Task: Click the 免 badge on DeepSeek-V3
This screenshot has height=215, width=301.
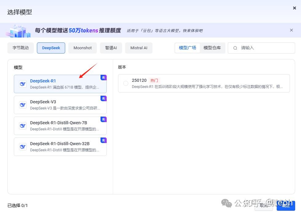Action: (104, 98)
